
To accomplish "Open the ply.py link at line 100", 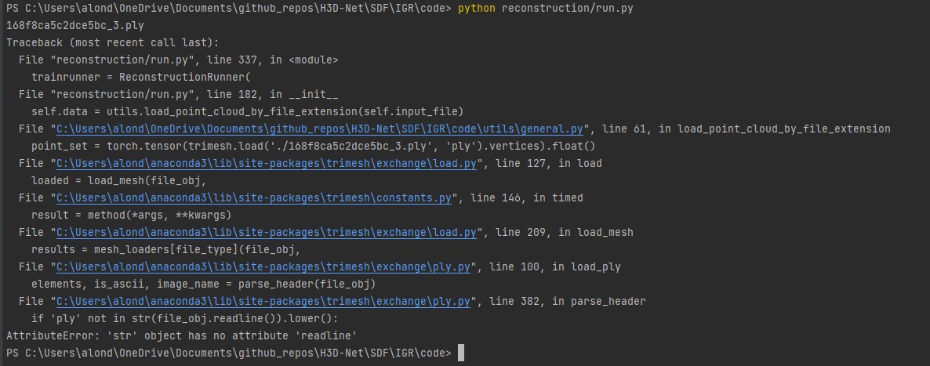I will pos(263,266).
